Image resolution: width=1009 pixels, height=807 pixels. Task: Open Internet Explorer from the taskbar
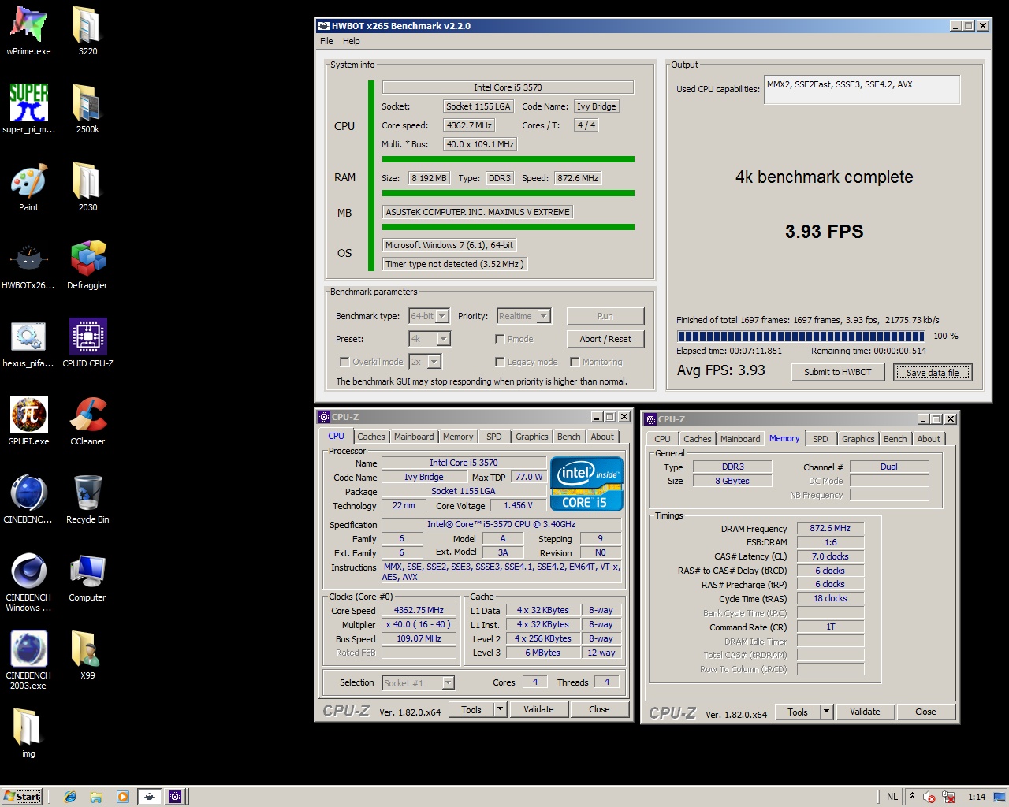click(69, 797)
